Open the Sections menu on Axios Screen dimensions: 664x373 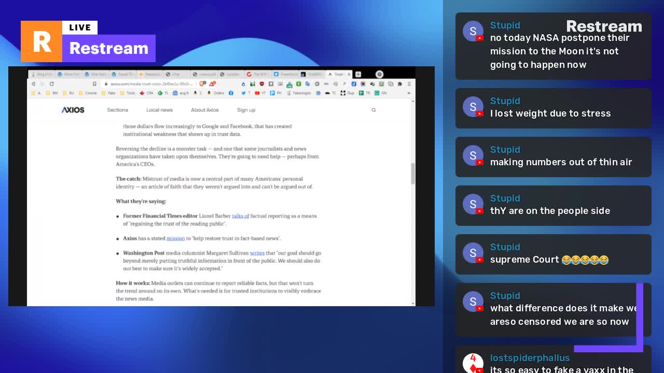[x=117, y=110]
